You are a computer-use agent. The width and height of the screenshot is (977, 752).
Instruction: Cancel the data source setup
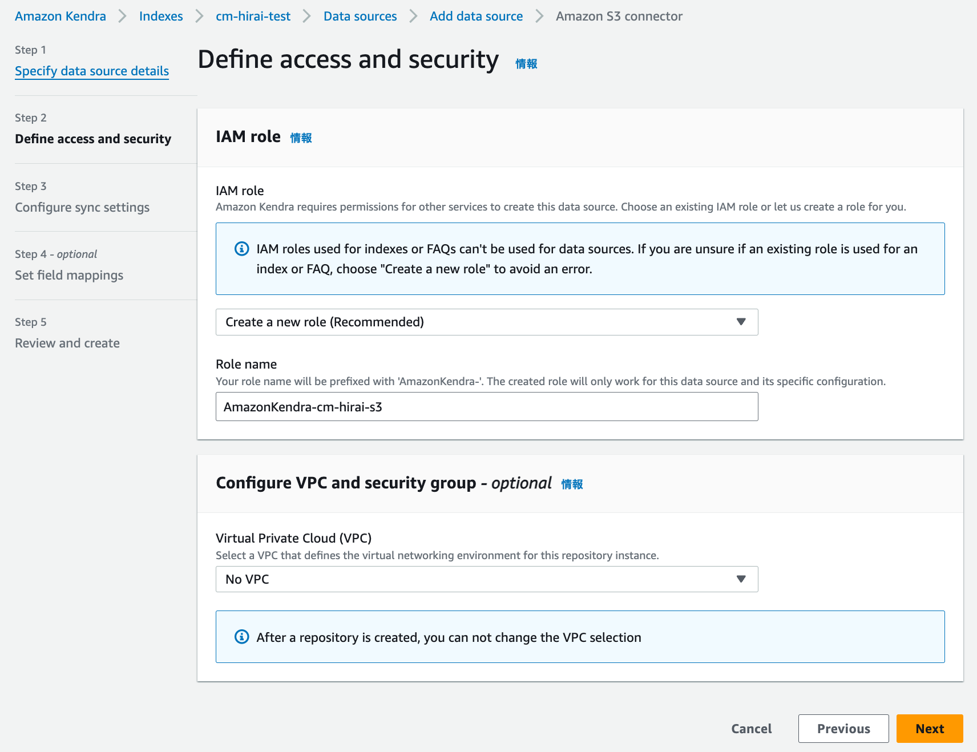[751, 729]
